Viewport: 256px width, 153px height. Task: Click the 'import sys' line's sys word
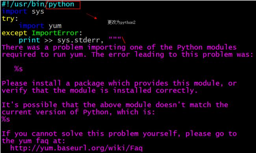(x=38, y=12)
